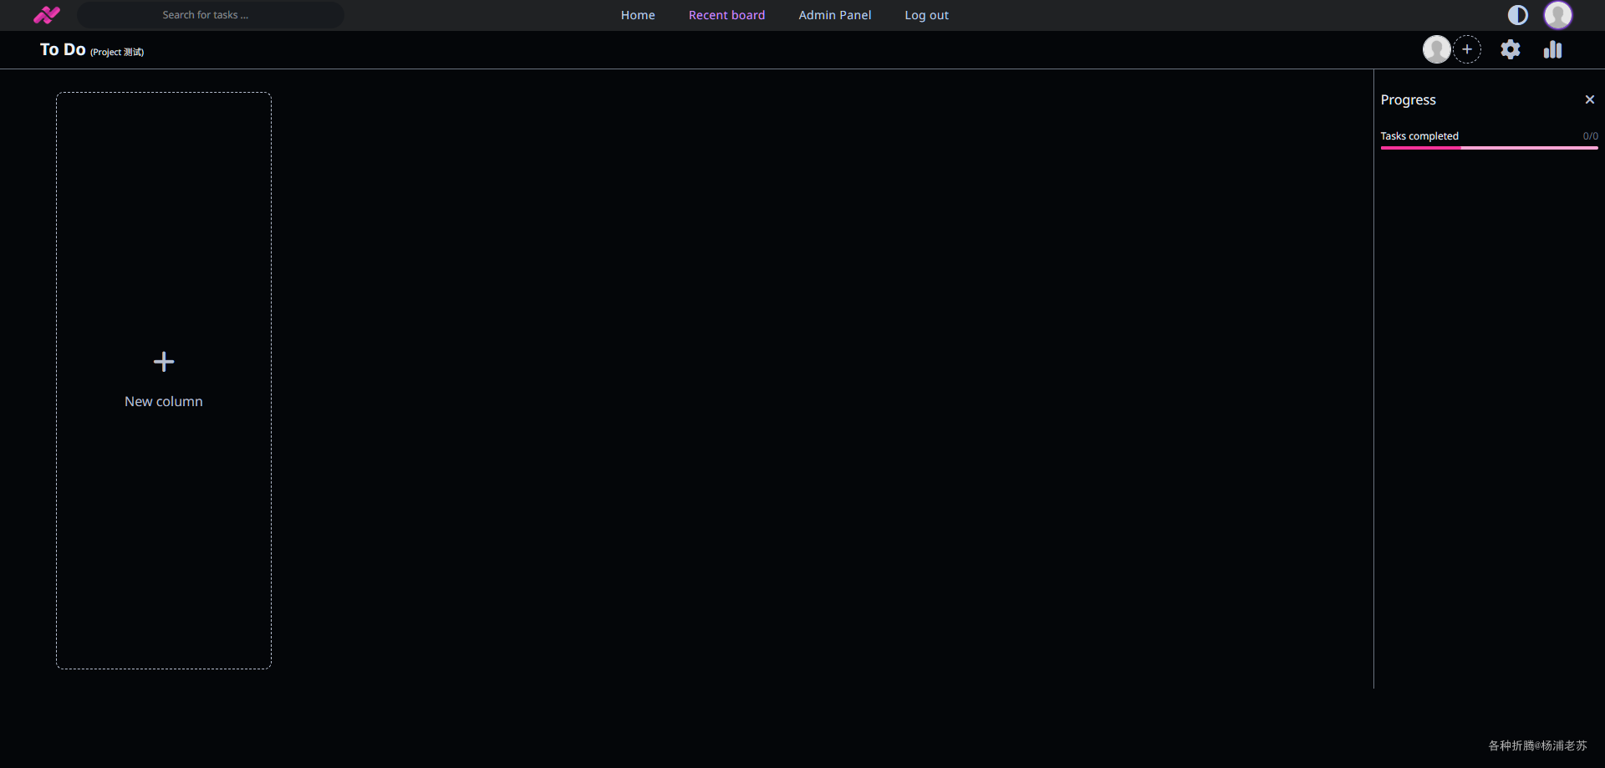This screenshot has width=1605, height=768.
Task: Open board settings gear icon
Action: pos(1510,49)
